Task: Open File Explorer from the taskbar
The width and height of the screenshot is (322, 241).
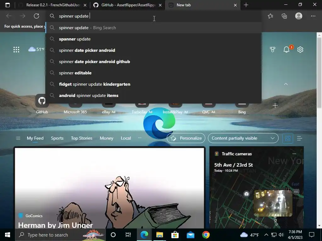Action: pyautogui.click(x=159, y=235)
